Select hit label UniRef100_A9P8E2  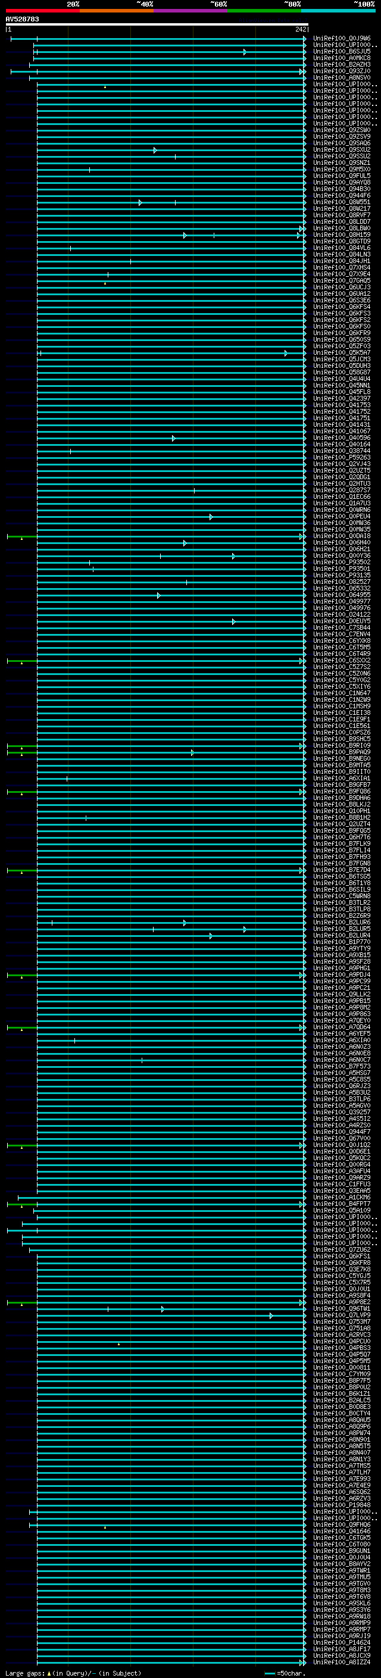(x=342, y=1302)
